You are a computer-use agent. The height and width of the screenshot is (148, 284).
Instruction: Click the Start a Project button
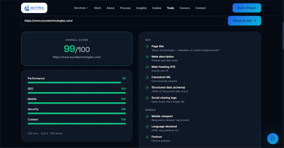click(x=247, y=8)
